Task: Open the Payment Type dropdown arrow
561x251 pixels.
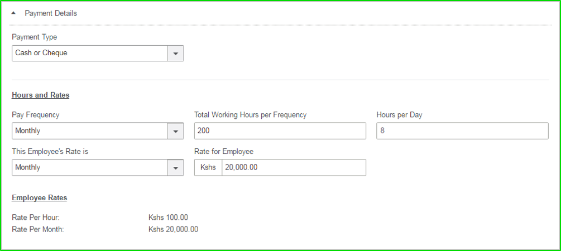Action: 176,54
